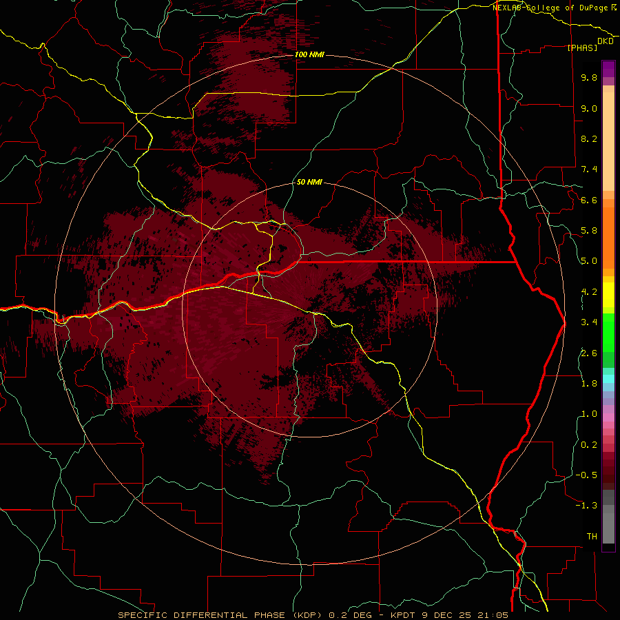Click the "21:05" timestamp text

(x=492, y=615)
